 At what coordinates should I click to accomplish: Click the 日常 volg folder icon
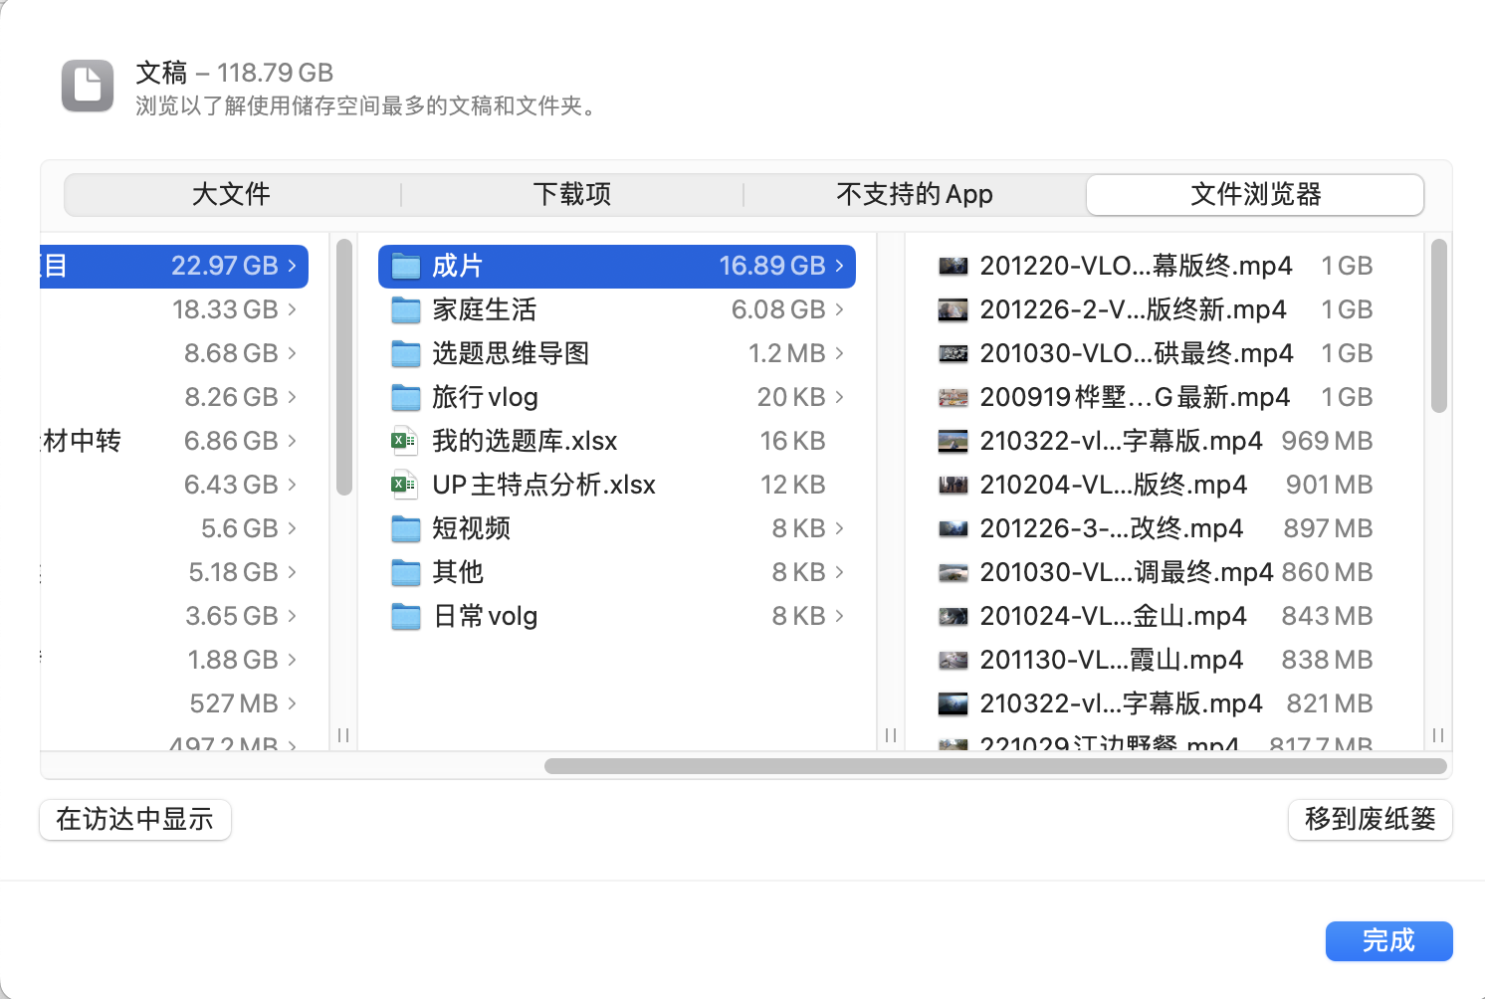point(405,617)
